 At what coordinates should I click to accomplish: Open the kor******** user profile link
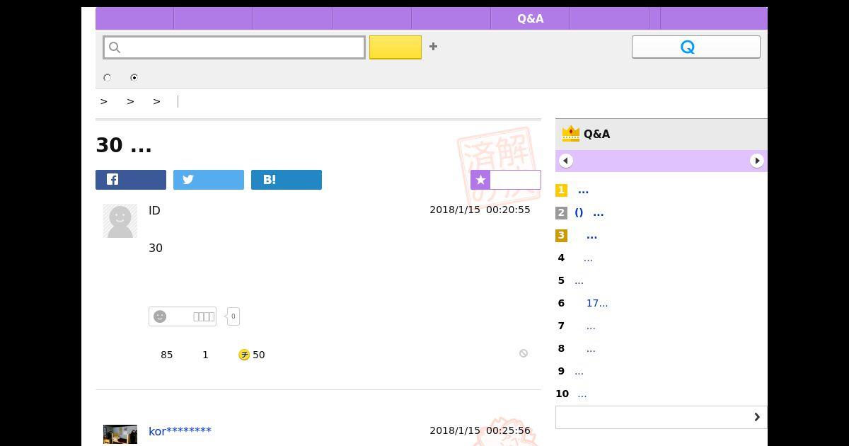pos(180,431)
